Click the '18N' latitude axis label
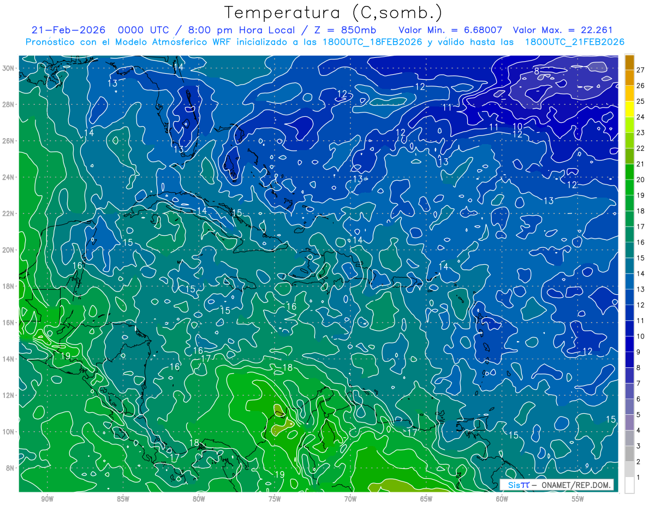The width and height of the screenshot is (655, 506). pos(9,286)
